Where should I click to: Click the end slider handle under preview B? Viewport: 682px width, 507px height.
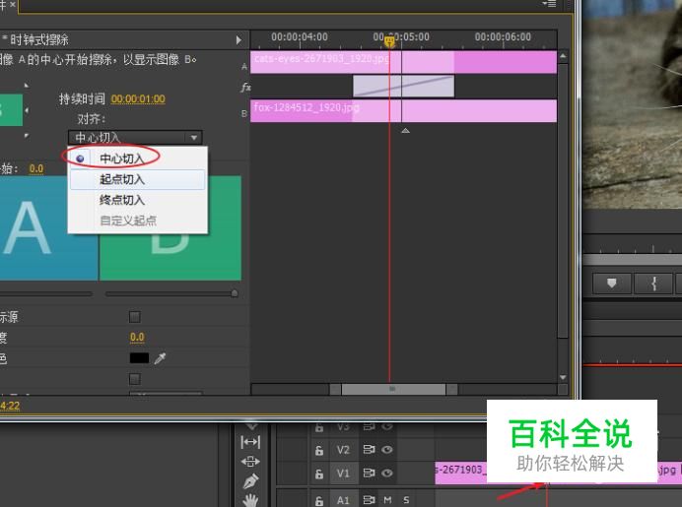tap(235, 293)
